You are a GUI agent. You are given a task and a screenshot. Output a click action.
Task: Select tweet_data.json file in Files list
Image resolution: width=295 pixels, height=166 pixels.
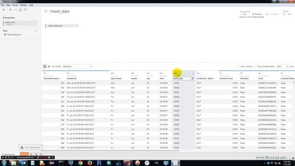[14, 35]
